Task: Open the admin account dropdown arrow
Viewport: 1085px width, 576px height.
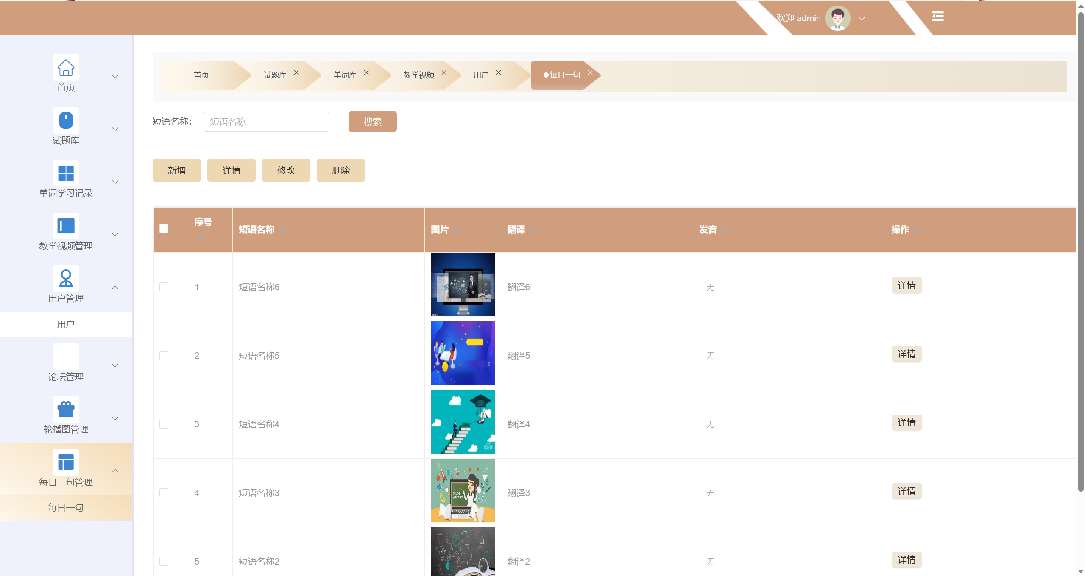Action: [862, 19]
